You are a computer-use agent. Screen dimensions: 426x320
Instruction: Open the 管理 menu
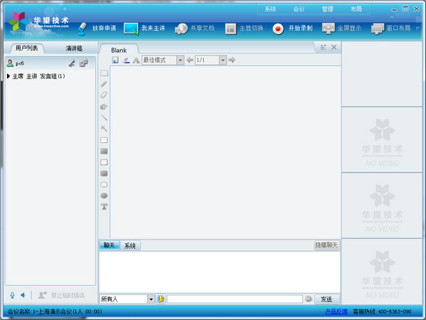(327, 9)
